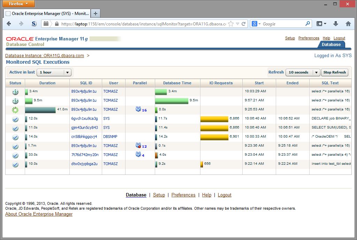The image size is (357, 240).
Task: Click the 9.5m database time bar
Action: (x=172, y=101)
